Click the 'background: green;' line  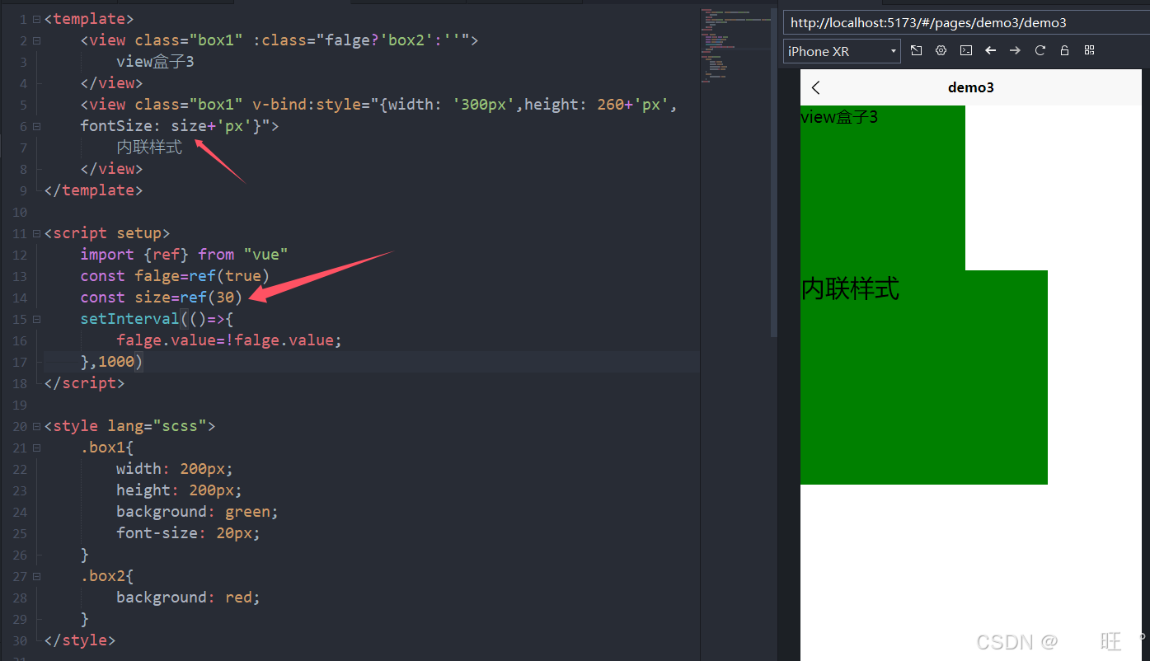pyautogui.click(x=198, y=512)
